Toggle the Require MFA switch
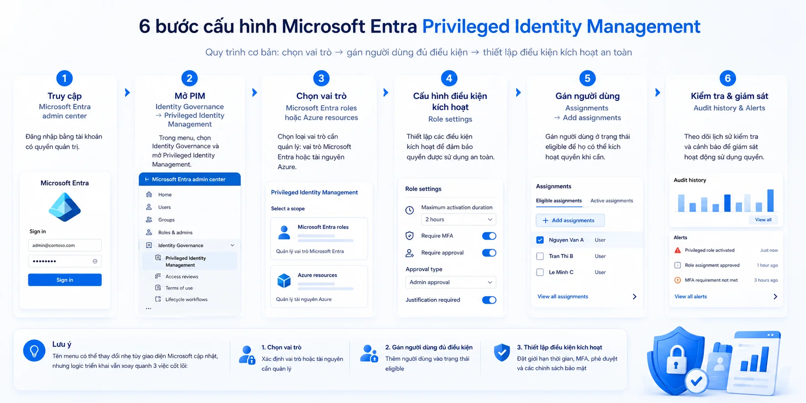Screen dimensions: 806x403 pyautogui.click(x=489, y=236)
